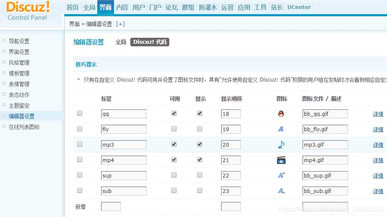The image size is (387, 217).
Task: Open 详情 link for sup row
Action: 378,176
